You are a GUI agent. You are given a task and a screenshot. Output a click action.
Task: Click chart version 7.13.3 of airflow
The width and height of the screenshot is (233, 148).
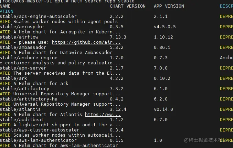[x=118, y=37]
